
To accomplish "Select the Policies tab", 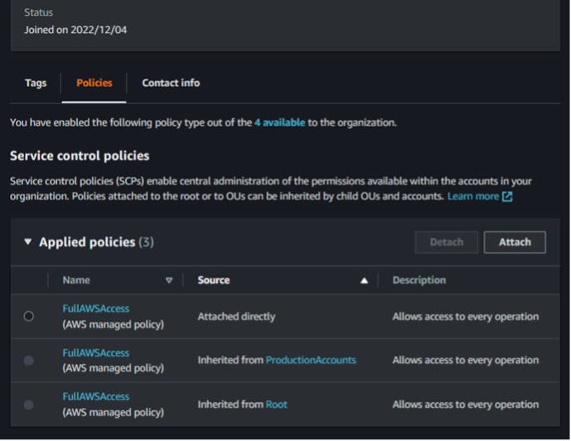I will click(x=94, y=83).
